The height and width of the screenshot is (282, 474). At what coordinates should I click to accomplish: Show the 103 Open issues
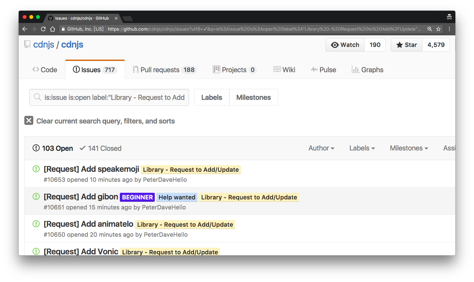click(x=53, y=148)
